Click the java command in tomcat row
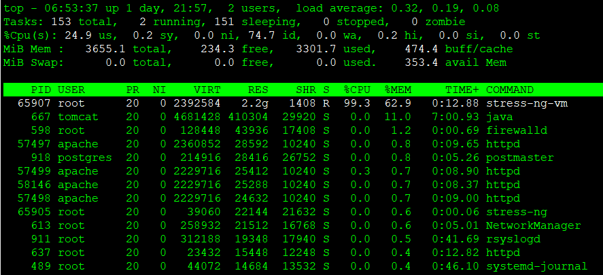 pyautogui.click(x=499, y=117)
